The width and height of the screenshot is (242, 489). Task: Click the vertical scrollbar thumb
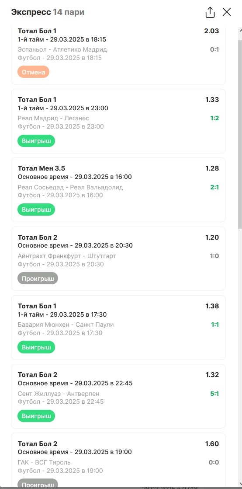240,134
